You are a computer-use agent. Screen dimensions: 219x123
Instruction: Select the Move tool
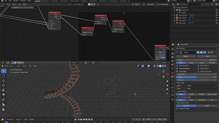click(x=4, y=81)
